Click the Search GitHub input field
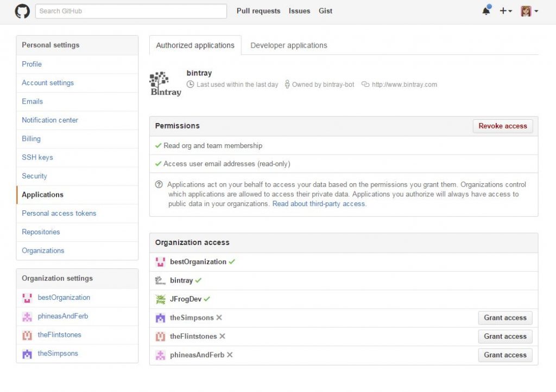Image resolution: width=556 pixels, height=392 pixels. pyautogui.click(x=130, y=11)
